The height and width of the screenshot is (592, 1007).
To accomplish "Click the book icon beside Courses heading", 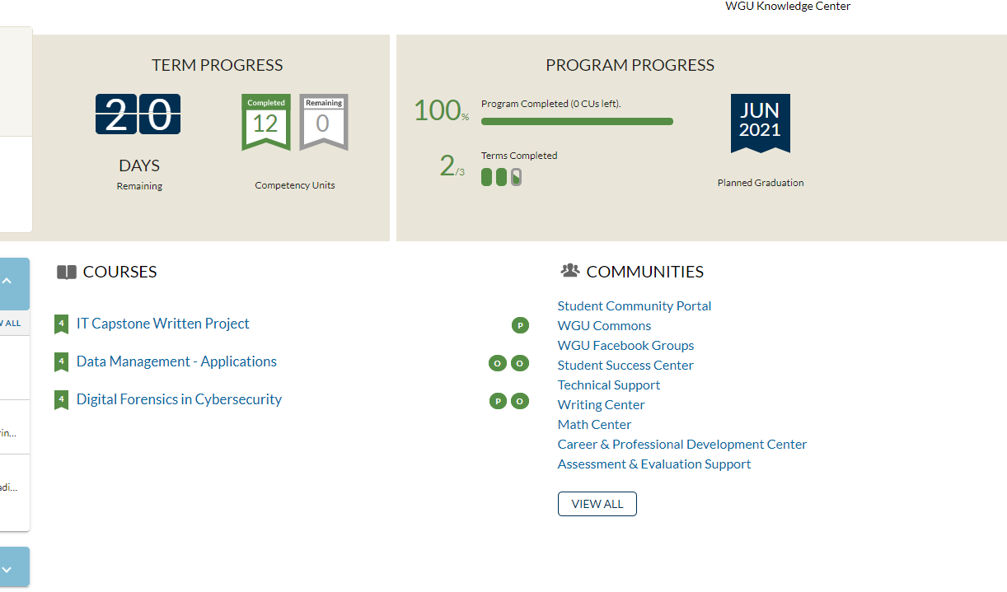I will pos(67,273).
